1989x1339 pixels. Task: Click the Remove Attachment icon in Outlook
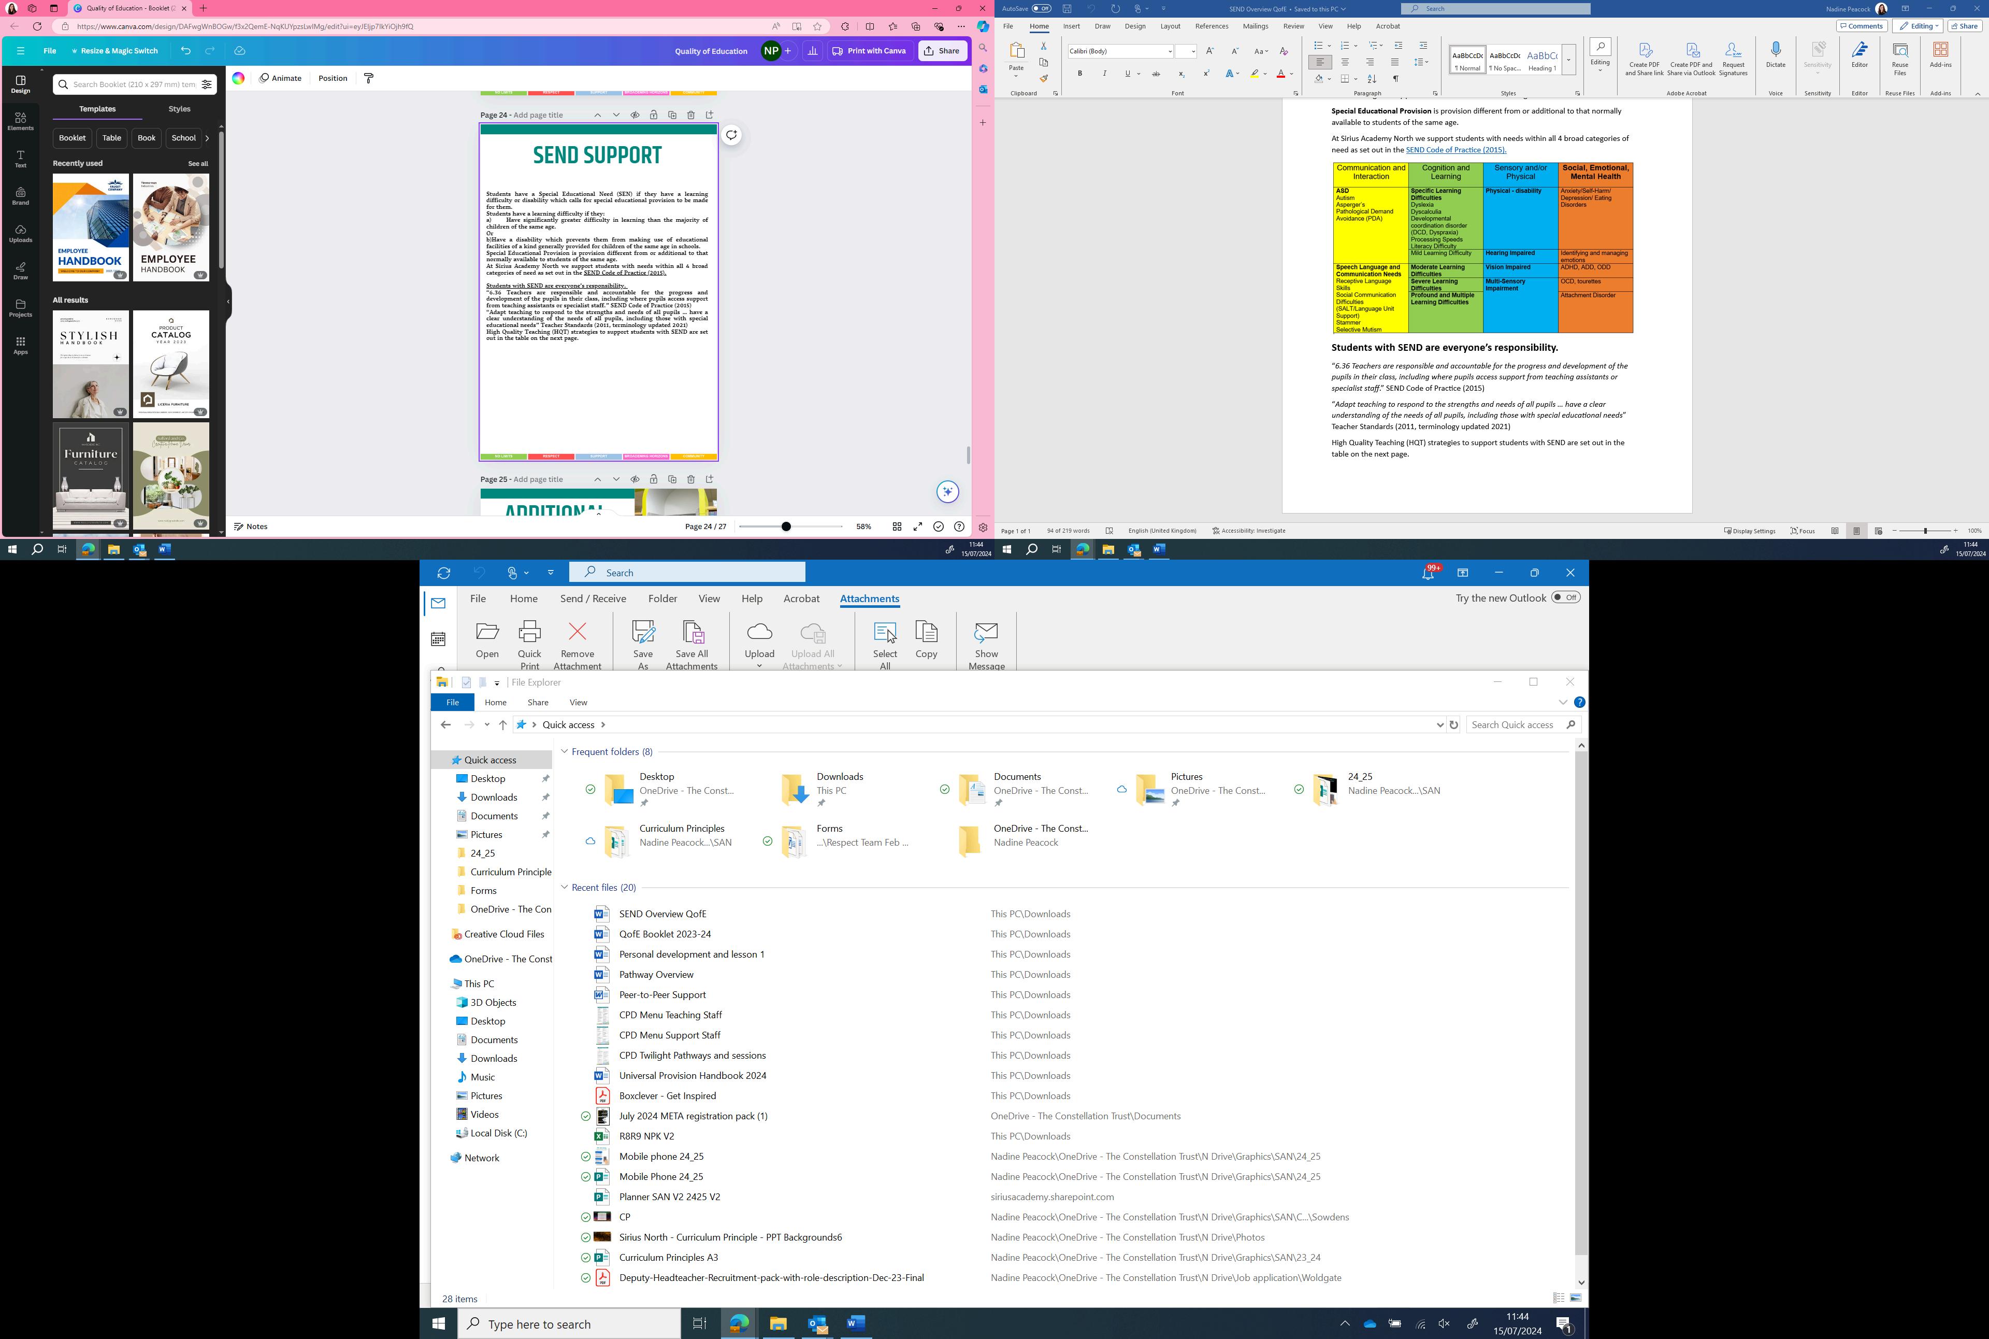(577, 633)
